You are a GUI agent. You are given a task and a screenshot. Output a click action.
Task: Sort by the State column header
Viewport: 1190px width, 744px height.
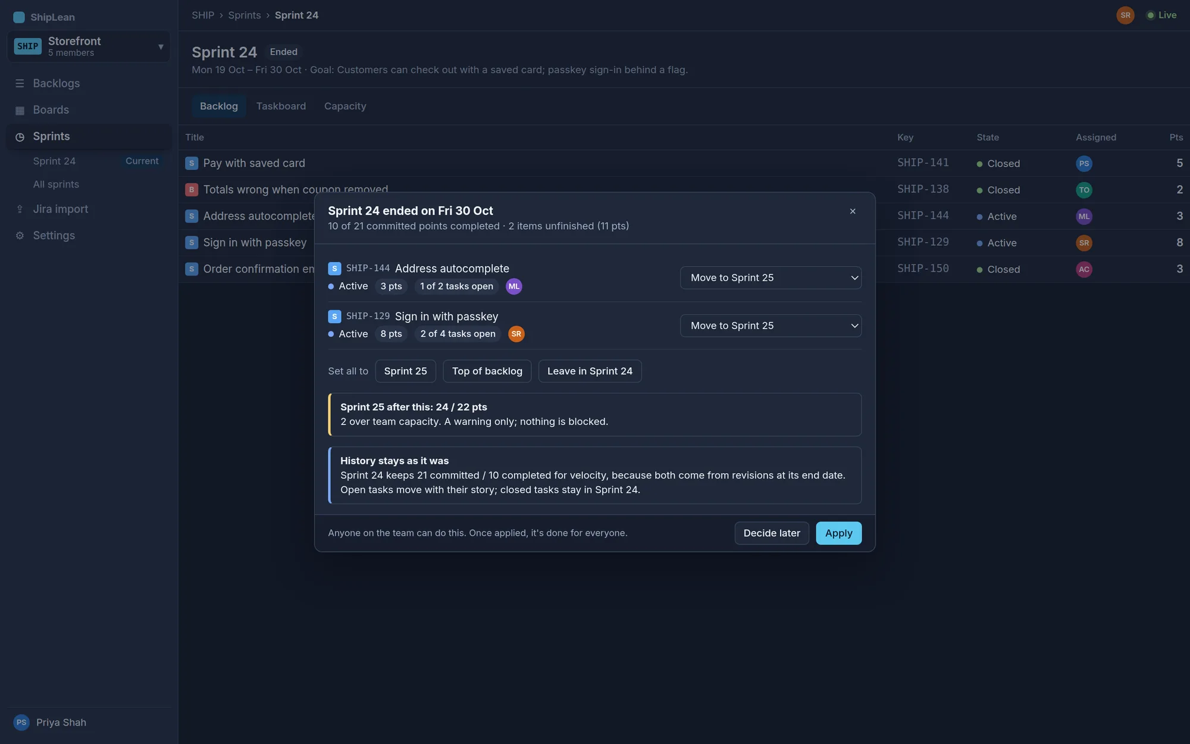point(988,137)
